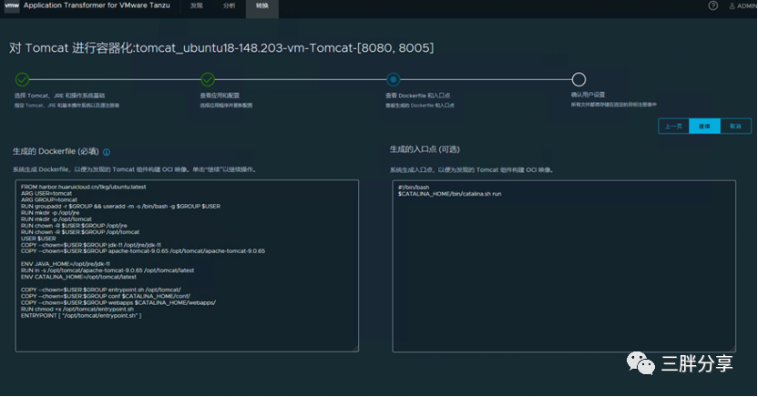Click the 'RUN groupadd -r $GROUP' line
758x397 pixels.
[x=120, y=206]
